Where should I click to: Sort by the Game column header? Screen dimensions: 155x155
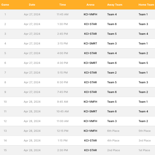5,5
